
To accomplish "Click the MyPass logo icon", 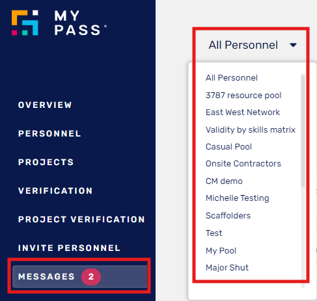I will [25, 23].
